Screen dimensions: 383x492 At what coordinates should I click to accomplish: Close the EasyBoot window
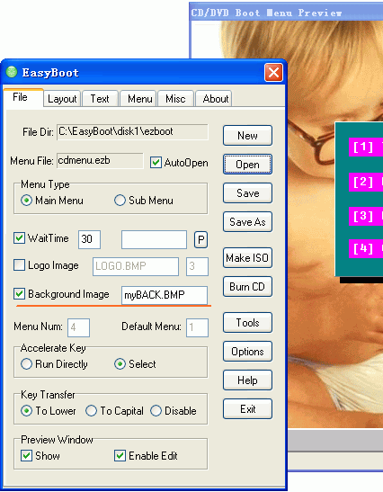tap(273, 73)
